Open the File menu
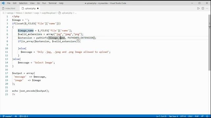Image resolution: width=211 pixels, height=118 pixels. 9,3
